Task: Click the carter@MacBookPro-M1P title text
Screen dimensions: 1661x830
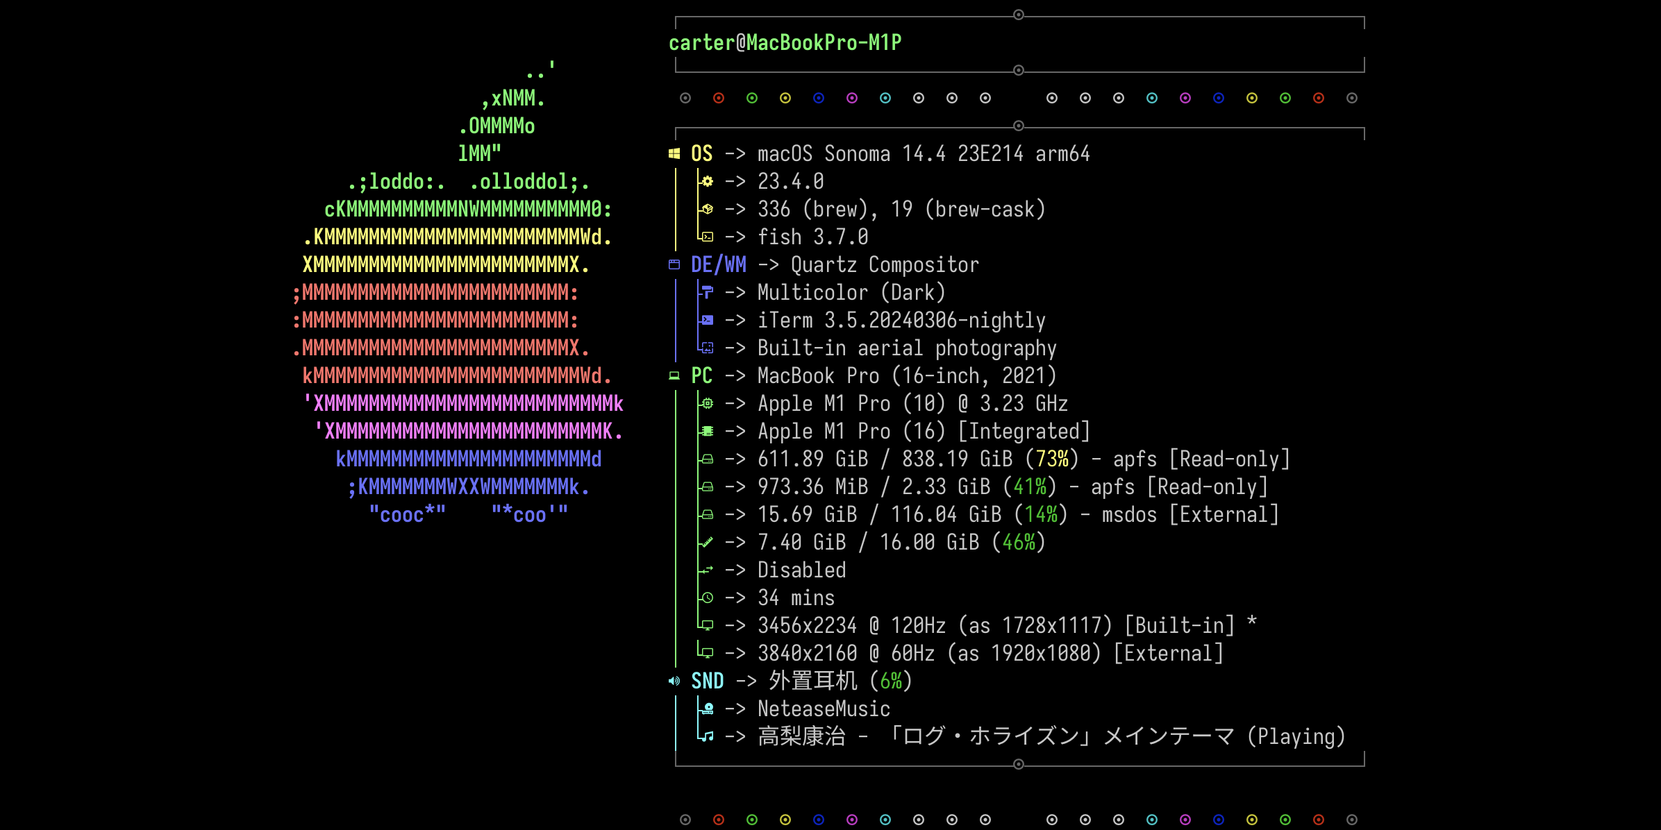Action: pyautogui.click(x=785, y=43)
